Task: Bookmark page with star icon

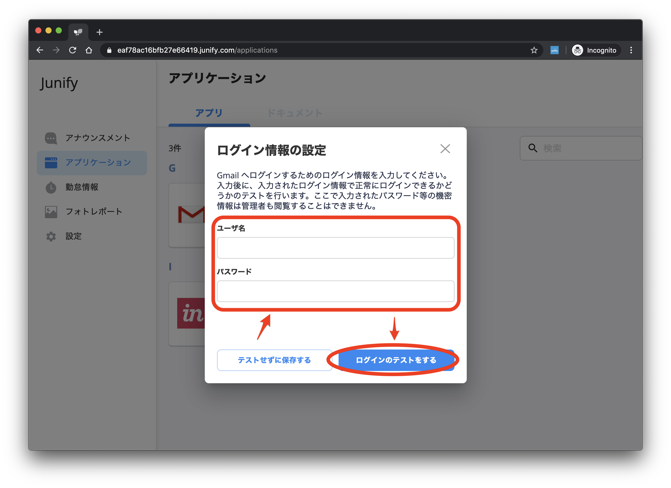Action: pyautogui.click(x=534, y=50)
